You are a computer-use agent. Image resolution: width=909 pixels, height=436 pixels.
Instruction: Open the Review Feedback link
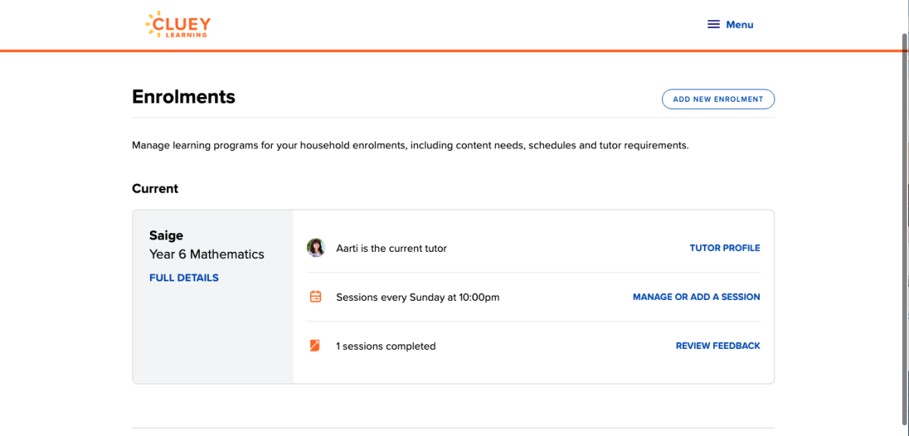point(717,346)
